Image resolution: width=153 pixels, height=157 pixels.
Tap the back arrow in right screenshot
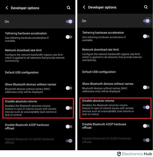pyautogui.click(x=84, y=7)
